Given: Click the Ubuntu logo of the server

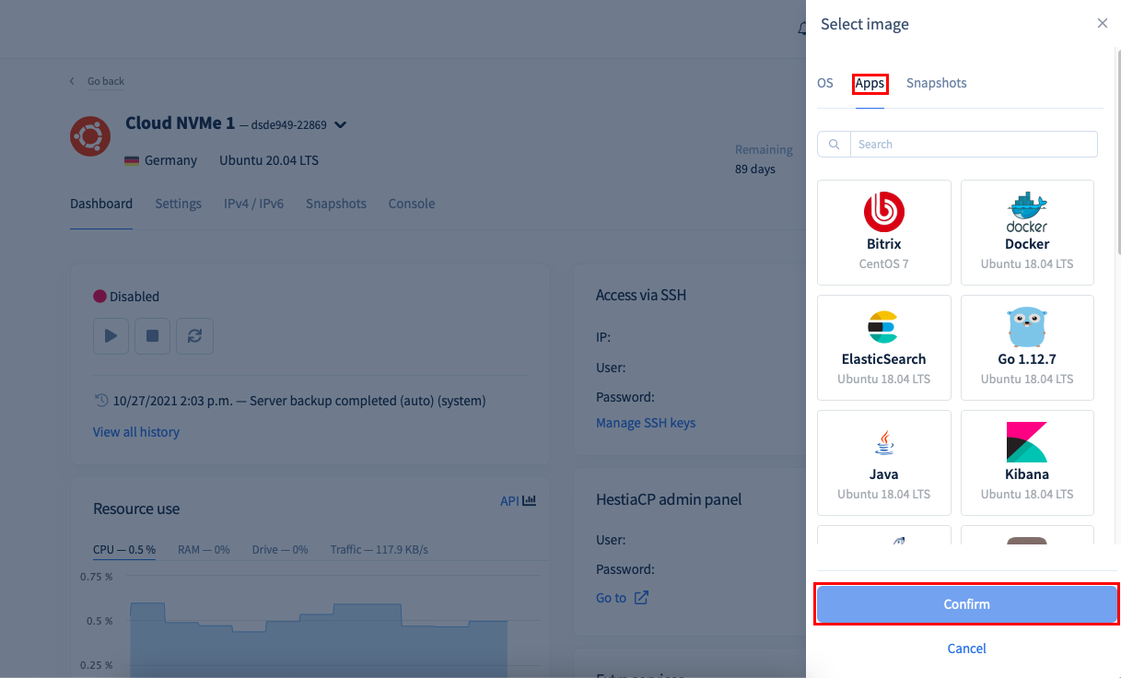Looking at the screenshot, I should click(x=90, y=136).
